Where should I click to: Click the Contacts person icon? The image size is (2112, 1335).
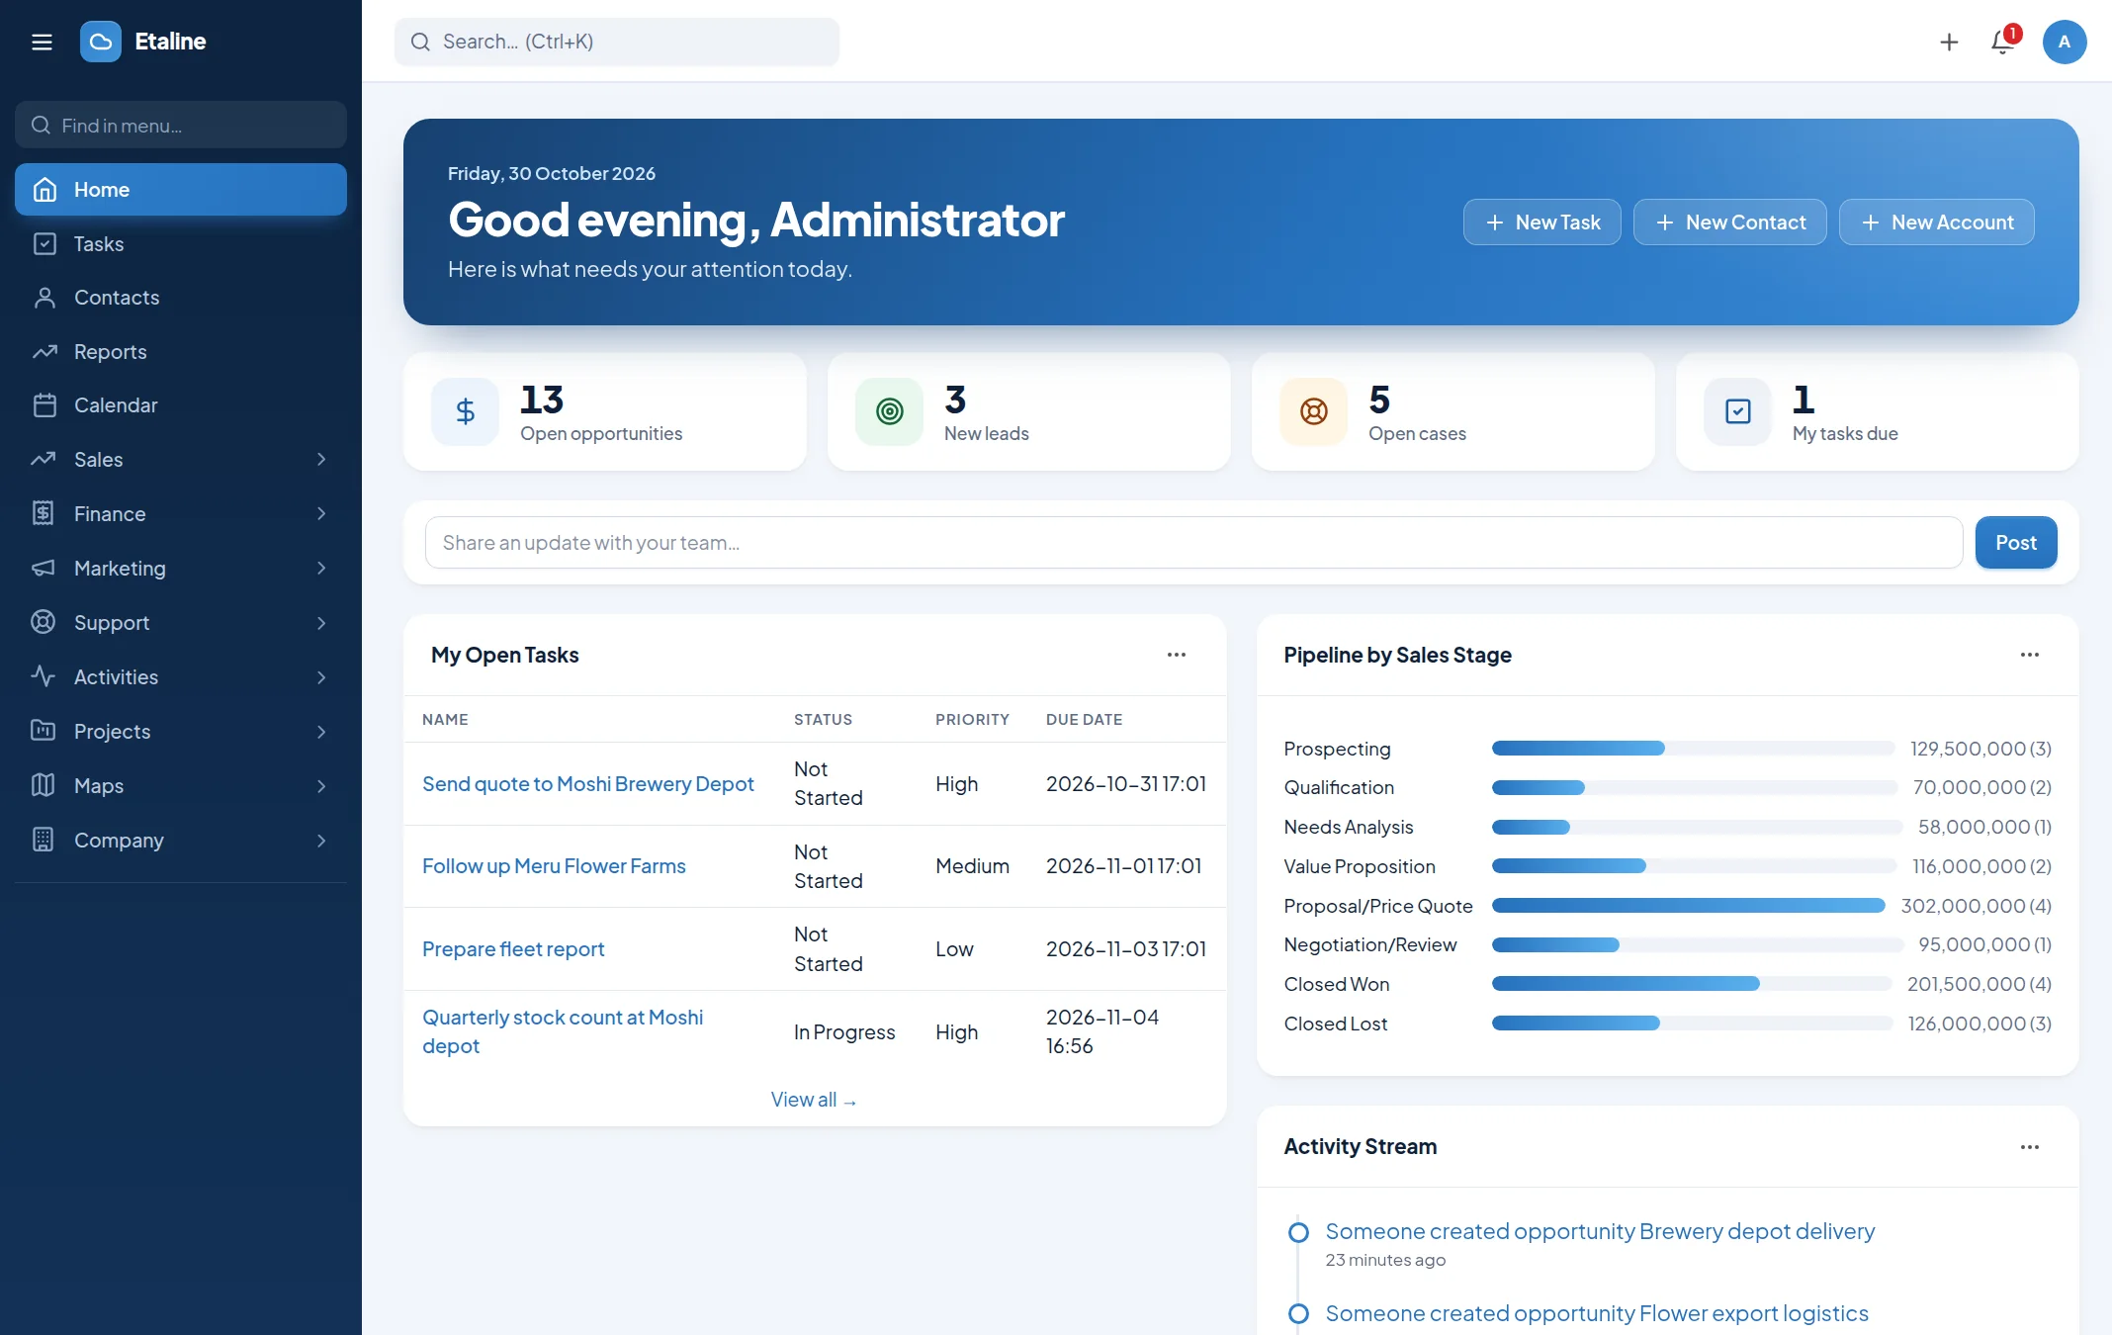[44, 298]
